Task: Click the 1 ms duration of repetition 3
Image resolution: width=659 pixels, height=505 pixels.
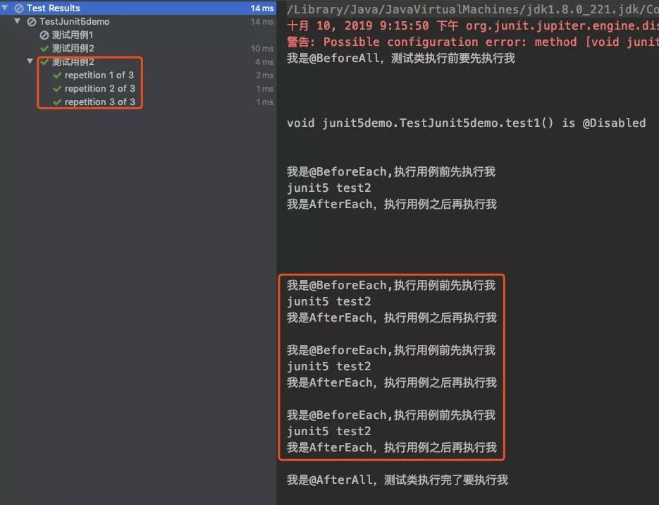Action: click(x=265, y=102)
